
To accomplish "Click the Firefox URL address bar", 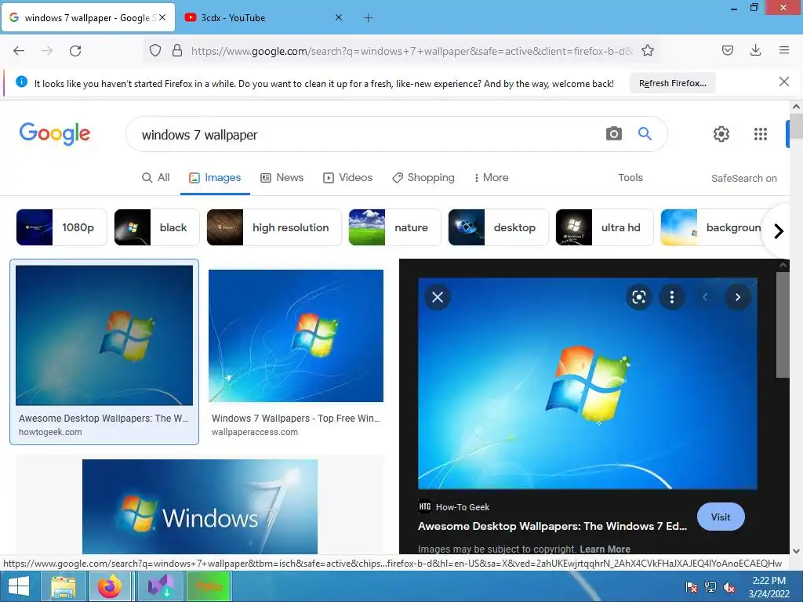I will click(411, 51).
